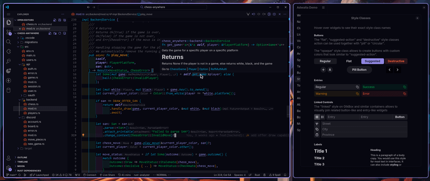Open main.rs file in explorer
Viewport: 430px width, 181px height.
pyautogui.click(x=31, y=55)
